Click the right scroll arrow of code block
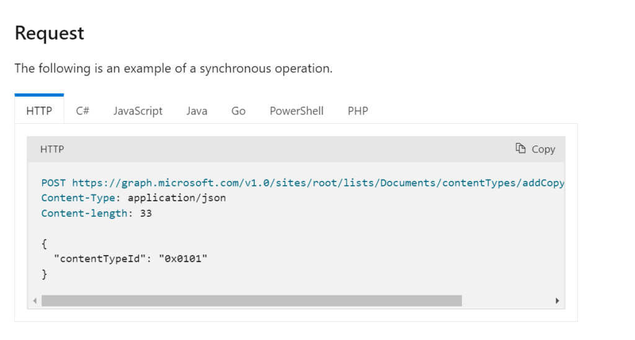Image resolution: width=635 pixels, height=340 pixels. click(557, 301)
